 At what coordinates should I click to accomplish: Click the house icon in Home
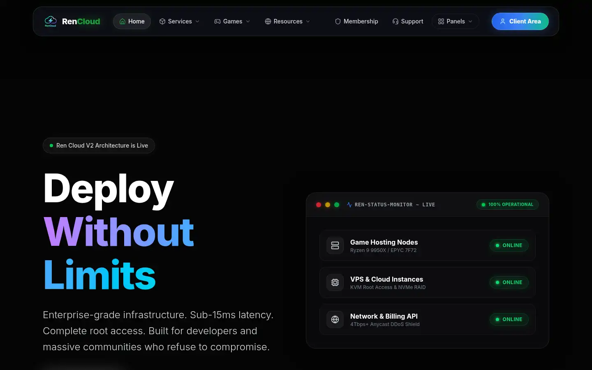click(x=123, y=21)
